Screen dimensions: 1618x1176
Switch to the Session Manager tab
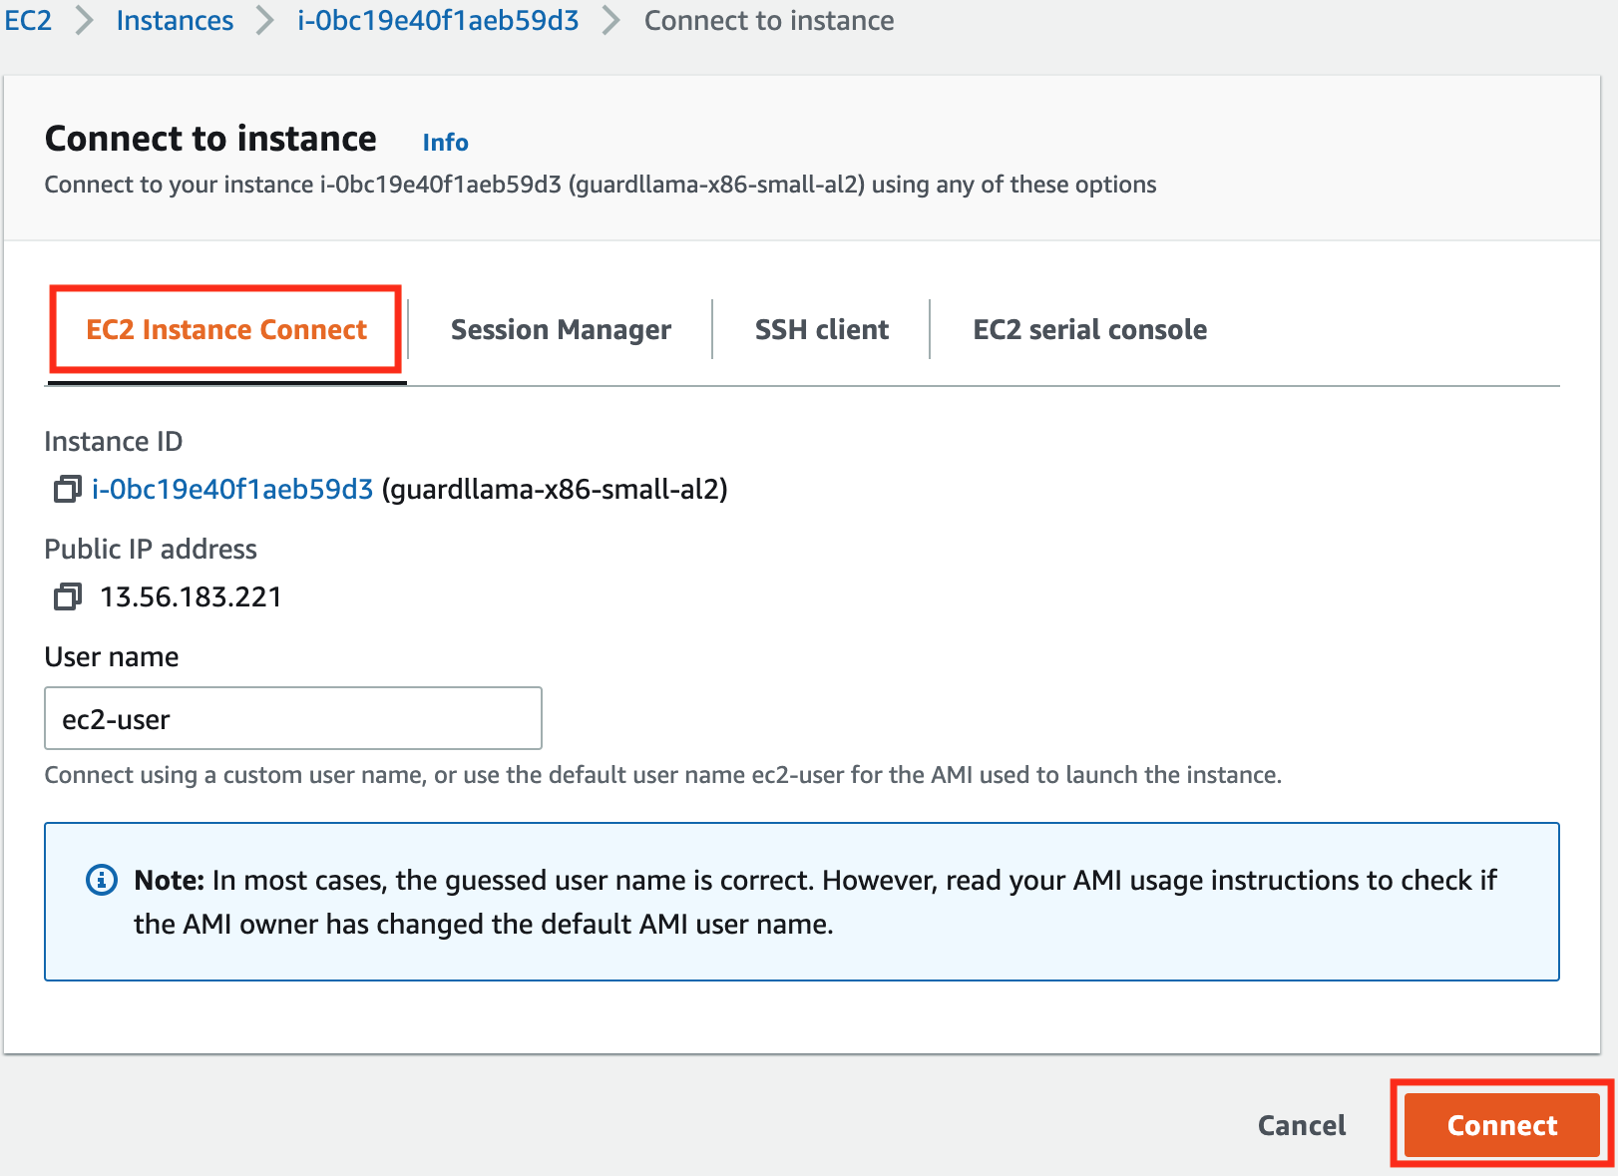pos(560,329)
